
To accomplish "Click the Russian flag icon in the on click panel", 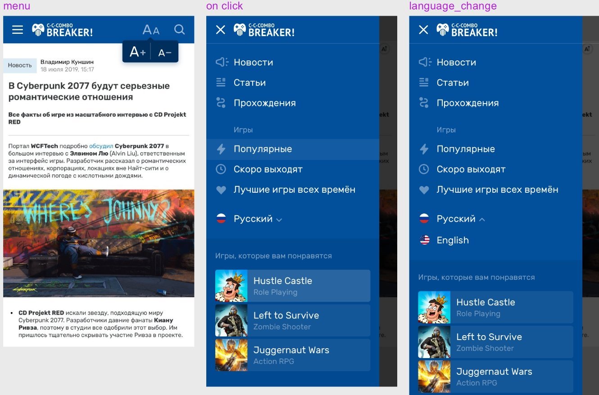I will (221, 219).
